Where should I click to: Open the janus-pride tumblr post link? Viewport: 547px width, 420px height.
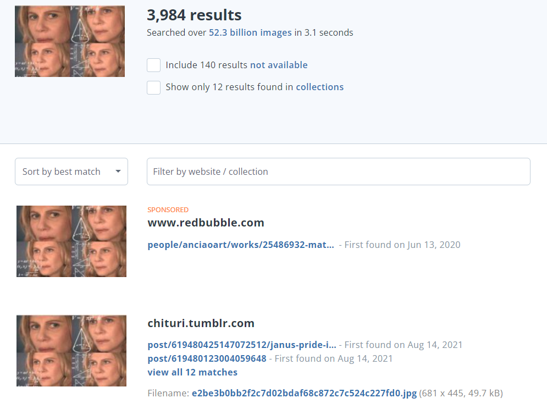[242, 345]
